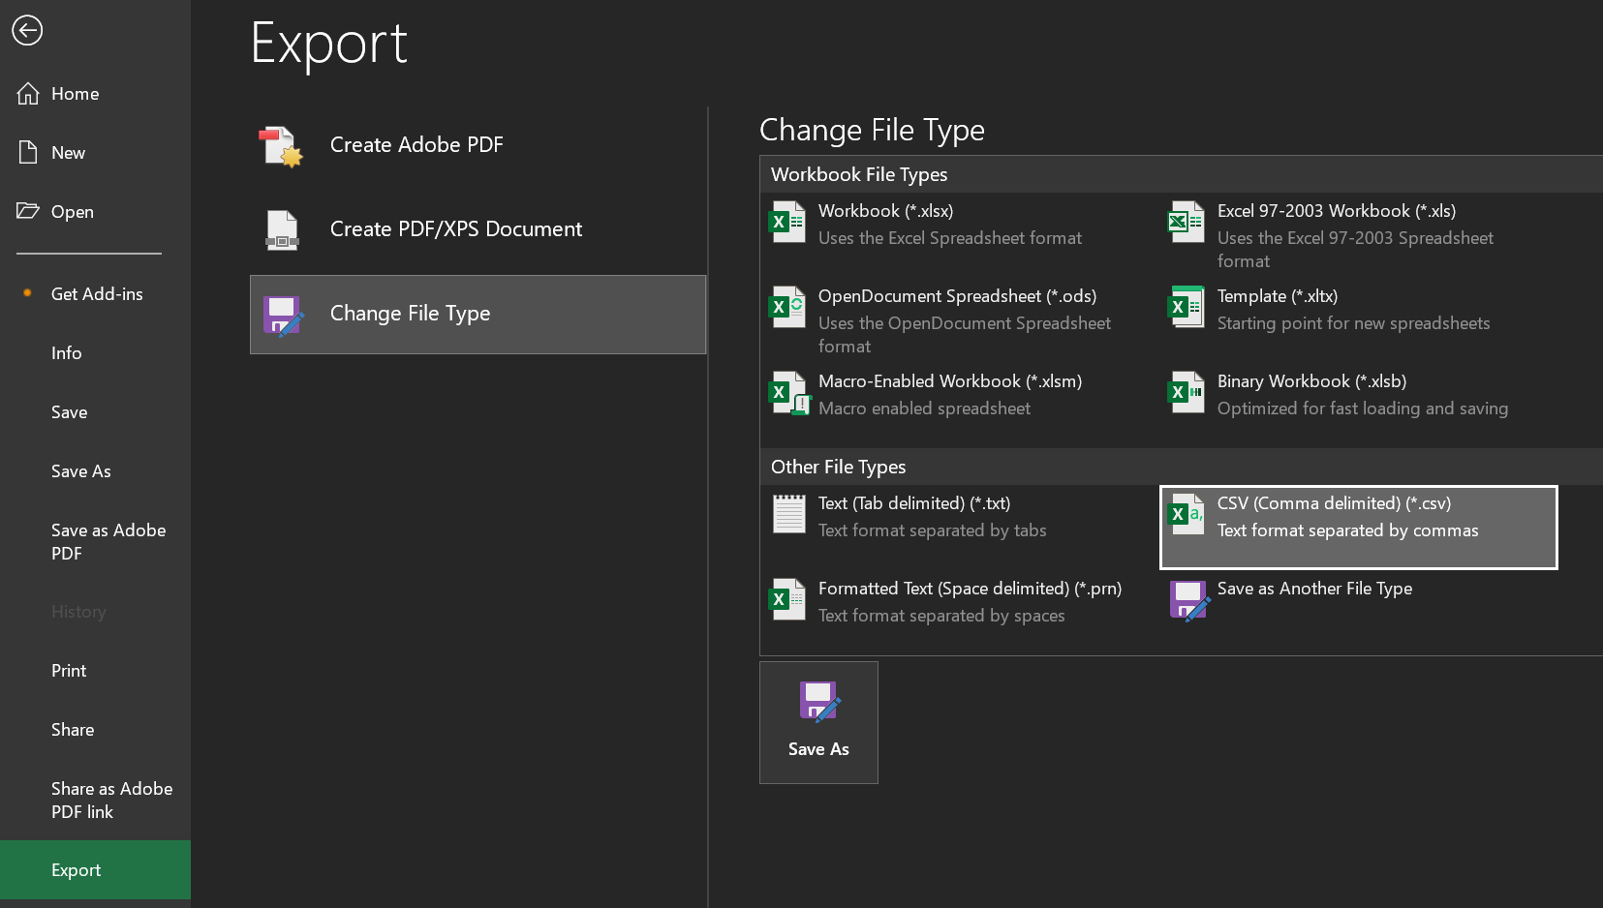Image resolution: width=1603 pixels, height=908 pixels.
Task: Select OpenDocument Spreadsheet (*.ods) text
Action: pyautogui.click(x=957, y=296)
